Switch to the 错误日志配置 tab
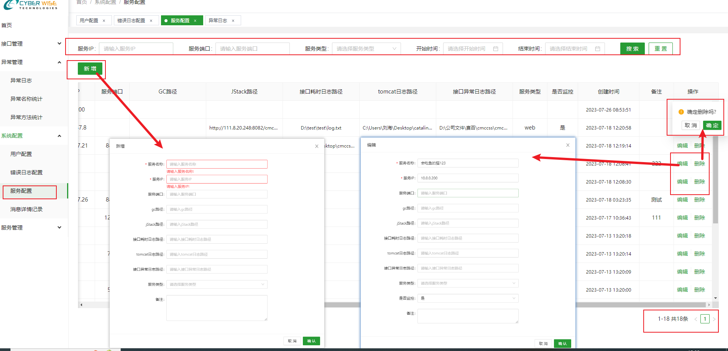Screen dimensions: 728x351 click(x=131, y=21)
